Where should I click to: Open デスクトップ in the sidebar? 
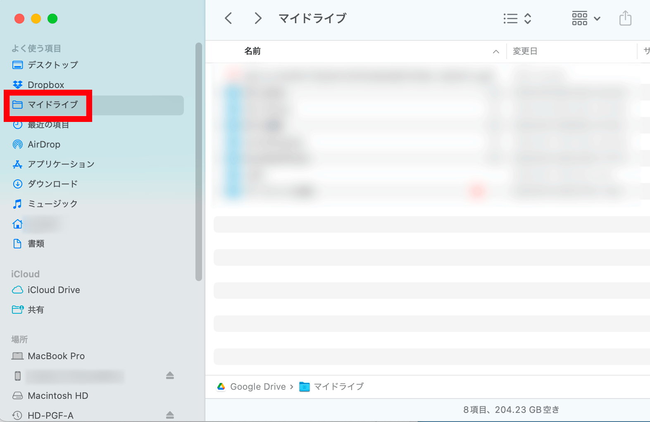tap(53, 65)
